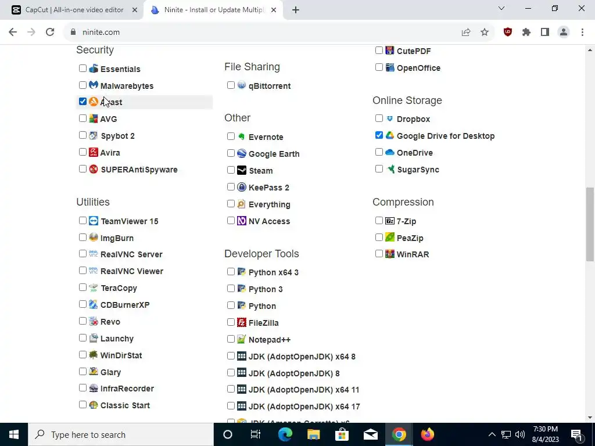The width and height of the screenshot is (595, 446).
Task: Click the SugarSync bird icon
Action: (x=390, y=169)
